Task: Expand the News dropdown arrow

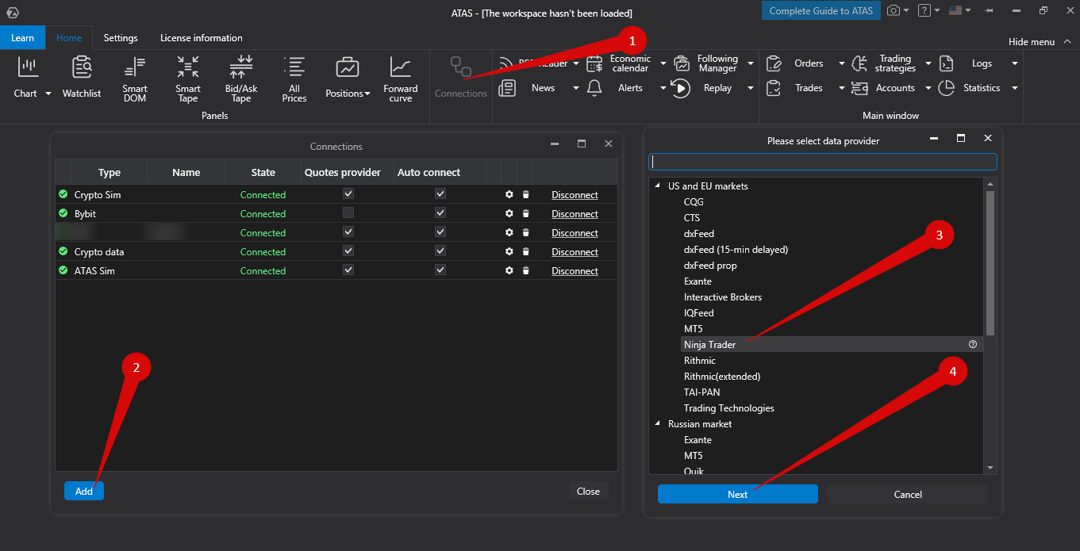Action: pos(576,88)
